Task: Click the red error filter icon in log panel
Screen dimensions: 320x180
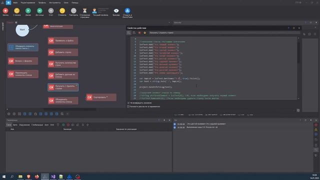Action: pos(316,124)
